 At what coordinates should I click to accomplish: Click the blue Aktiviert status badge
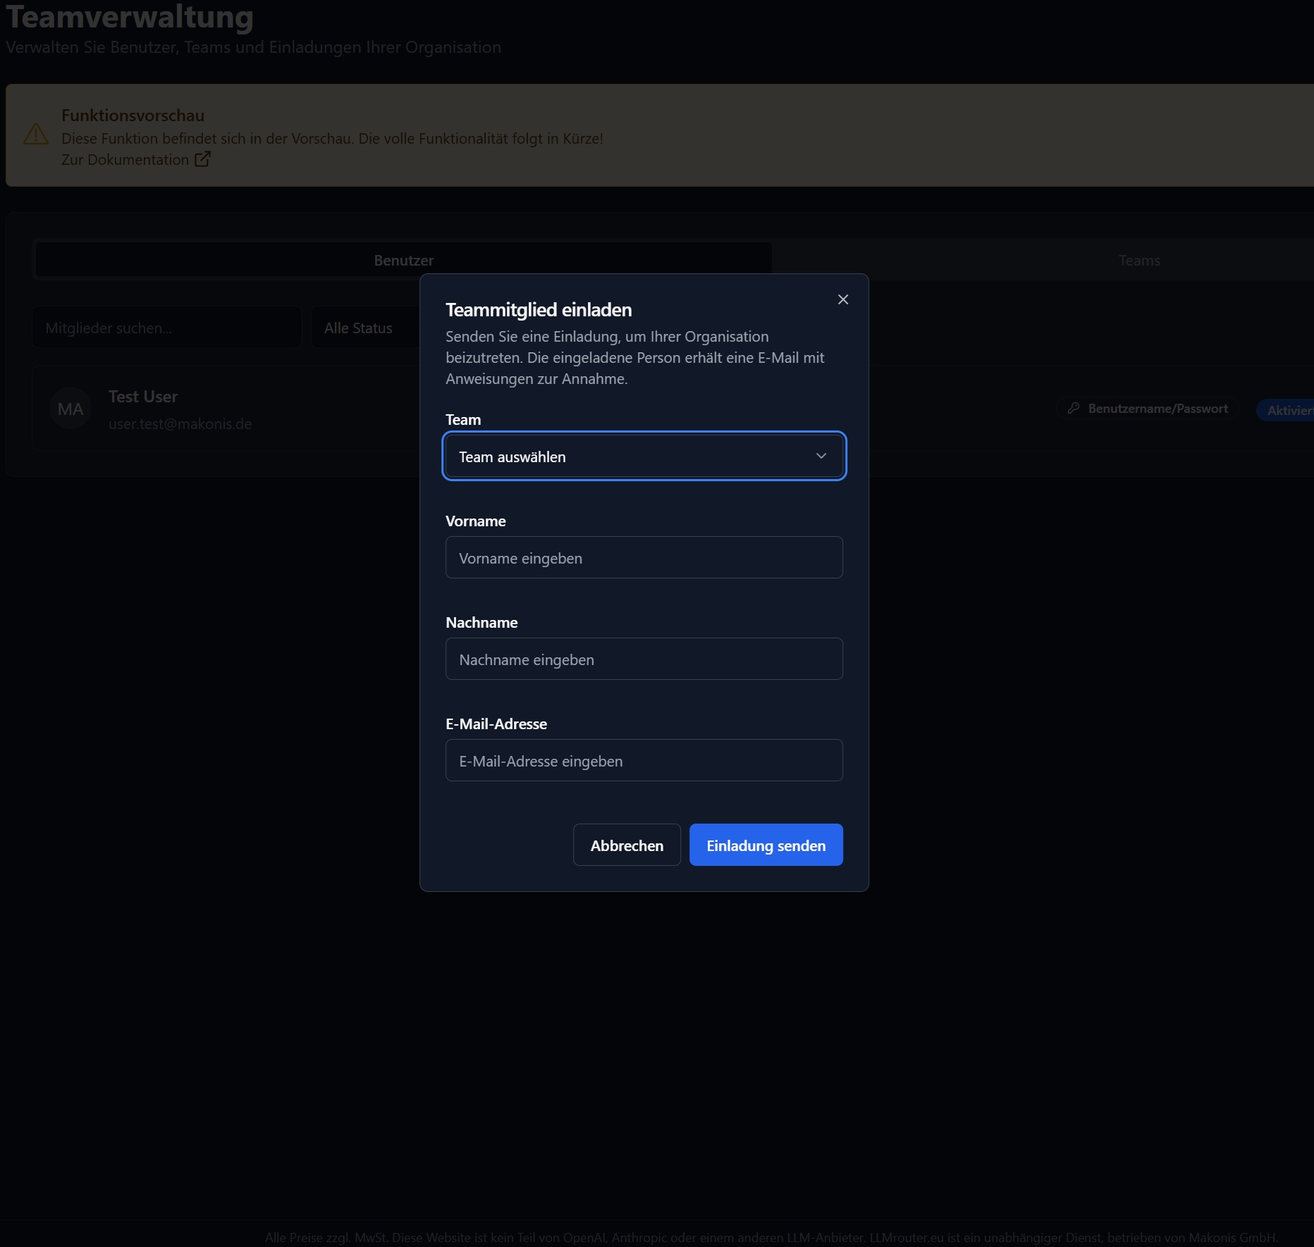(1289, 410)
